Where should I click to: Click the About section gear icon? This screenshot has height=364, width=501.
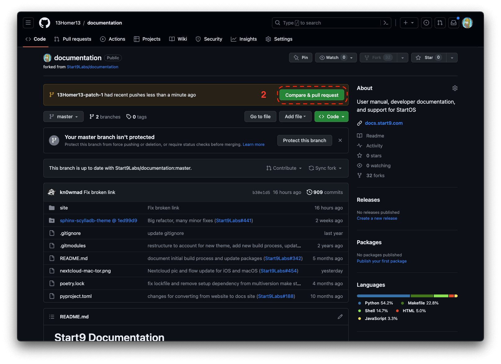(455, 88)
